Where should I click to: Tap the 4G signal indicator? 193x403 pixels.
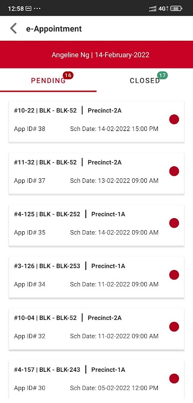click(163, 9)
